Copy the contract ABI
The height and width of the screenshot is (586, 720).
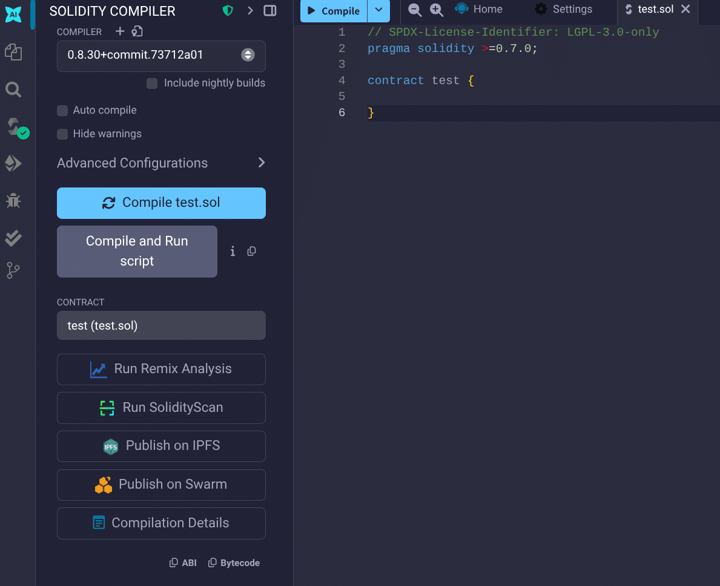click(x=183, y=562)
